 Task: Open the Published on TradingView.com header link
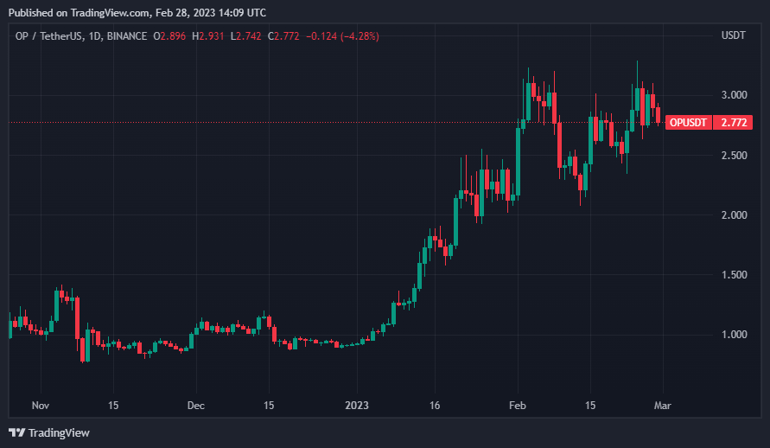point(137,13)
